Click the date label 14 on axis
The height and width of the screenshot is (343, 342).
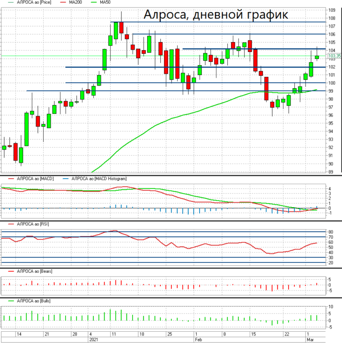[19, 334]
